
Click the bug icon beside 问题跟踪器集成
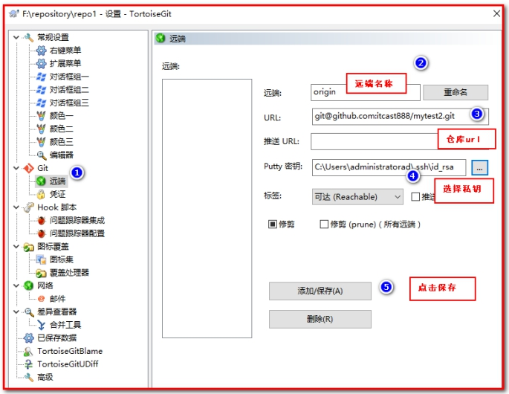41,221
